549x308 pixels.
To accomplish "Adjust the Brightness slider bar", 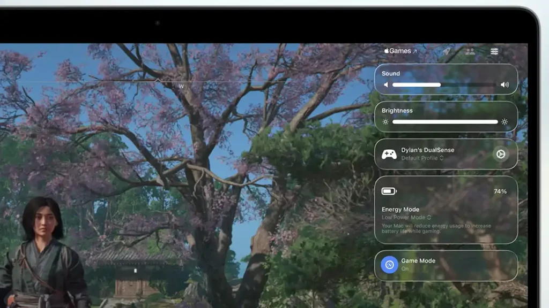I will (x=445, y=122).
